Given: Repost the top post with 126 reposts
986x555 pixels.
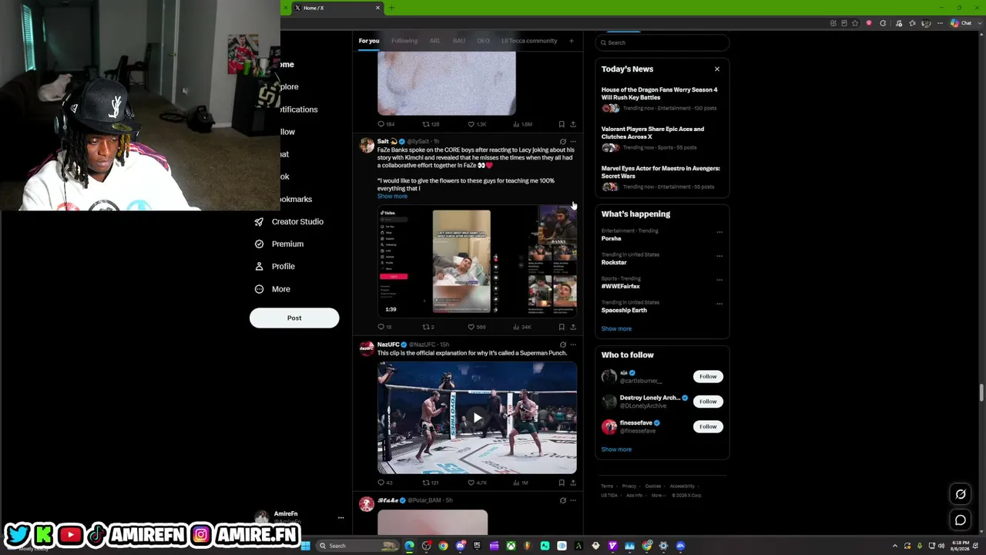Looking at the screenshot, I should pos(425,124).
